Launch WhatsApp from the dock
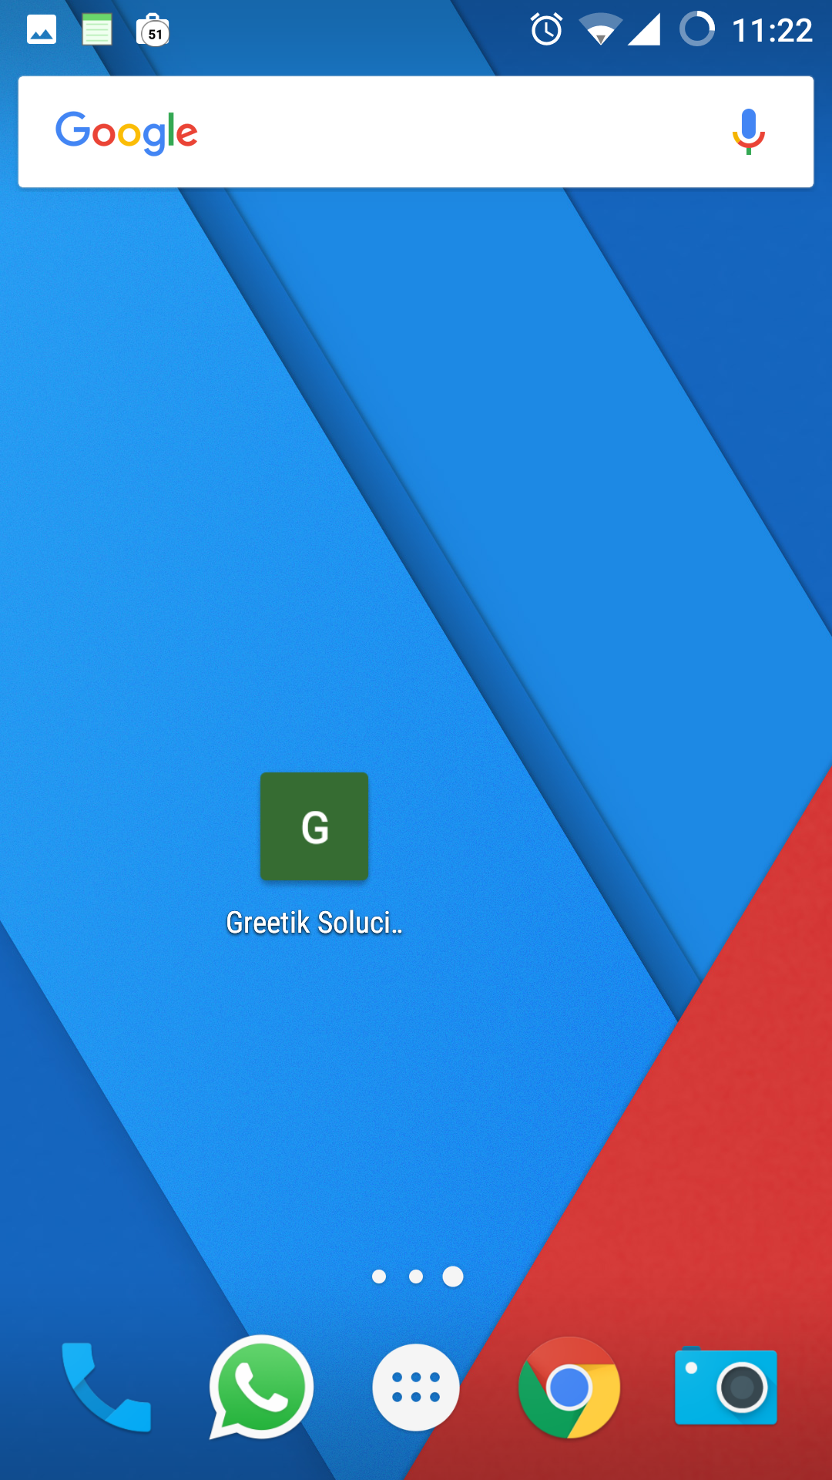The image size is (832, 1480). (x=261, y=1387)
